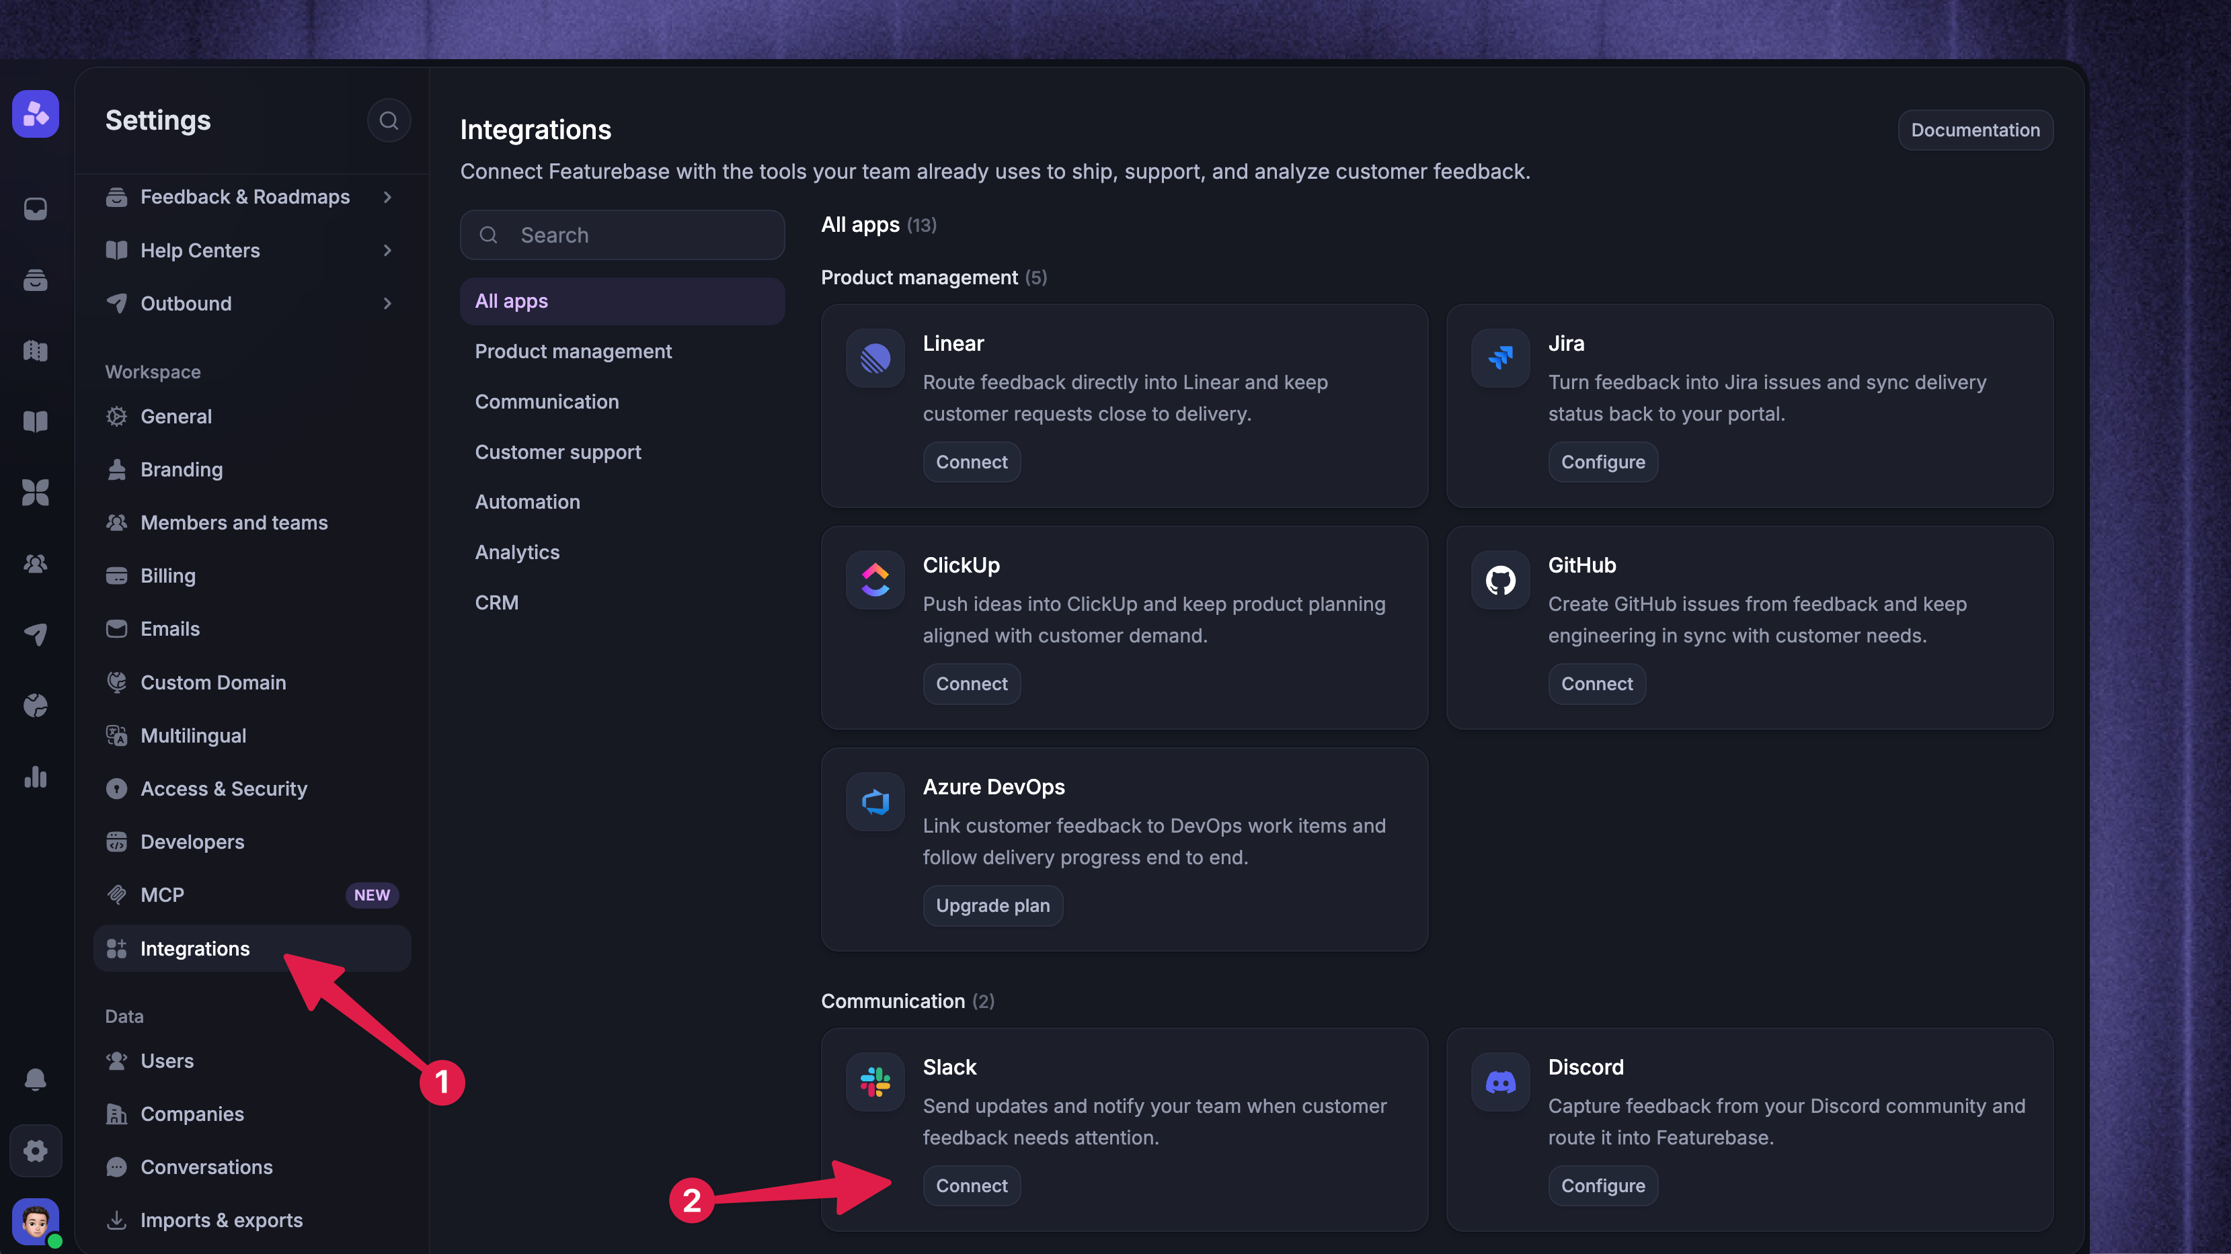
Task: Open the folded map icon in the left rail
Action: point(36,351)
